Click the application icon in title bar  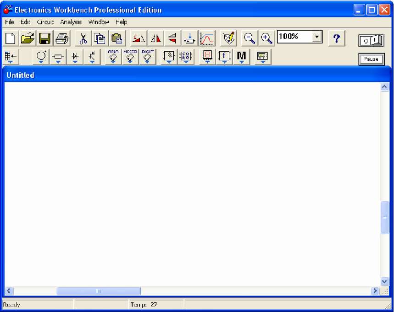(x=8, y=10)
